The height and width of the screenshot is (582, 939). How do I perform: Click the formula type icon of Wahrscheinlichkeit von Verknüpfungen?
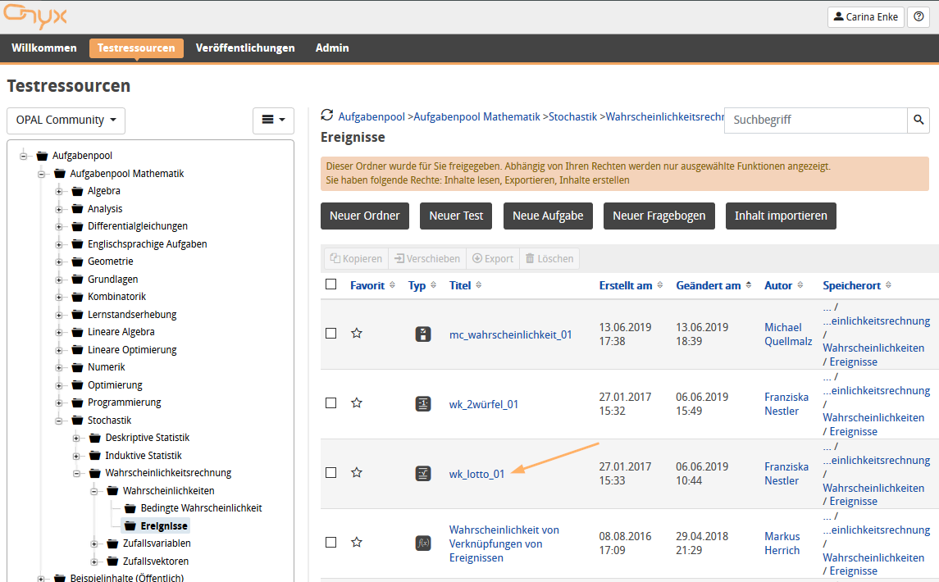(x=423, y=543)
